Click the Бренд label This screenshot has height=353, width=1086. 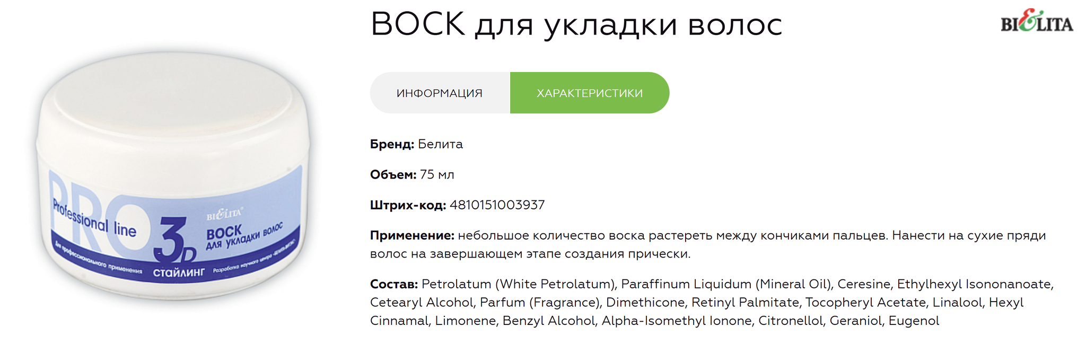[392, 144]
